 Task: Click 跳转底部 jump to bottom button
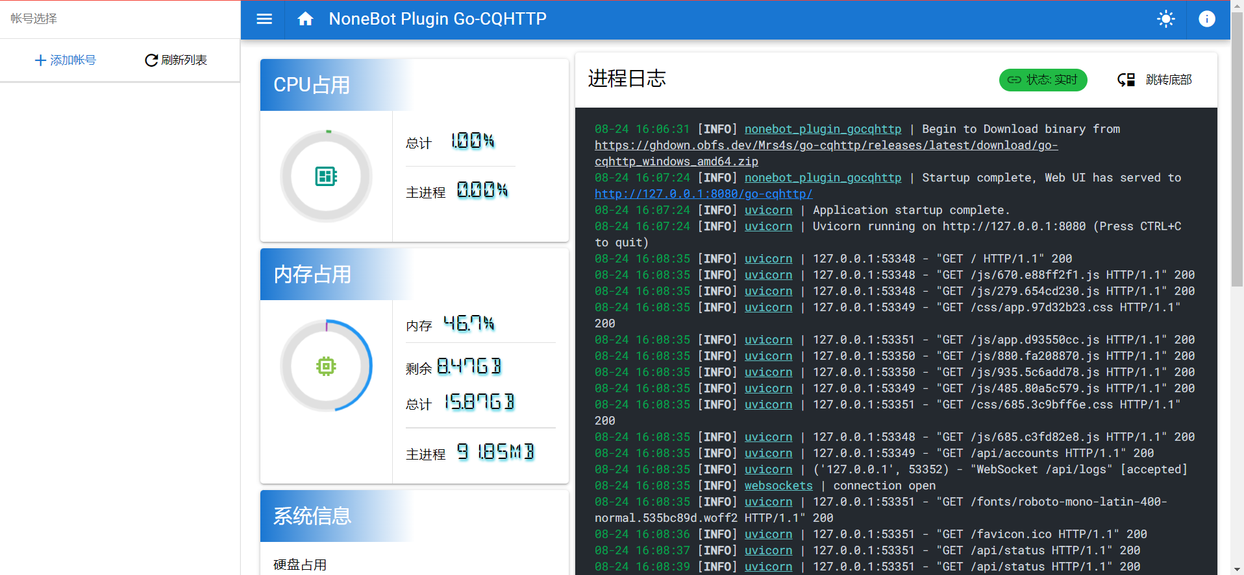(1154, 80)
